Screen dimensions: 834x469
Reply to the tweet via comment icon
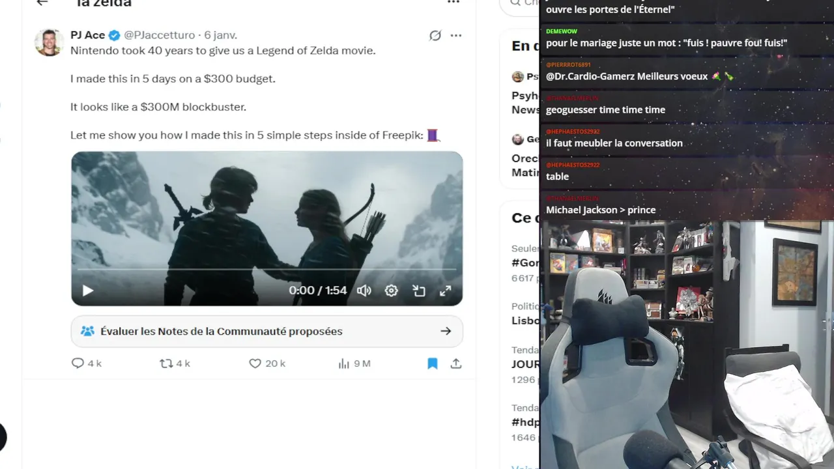(78, 363)
